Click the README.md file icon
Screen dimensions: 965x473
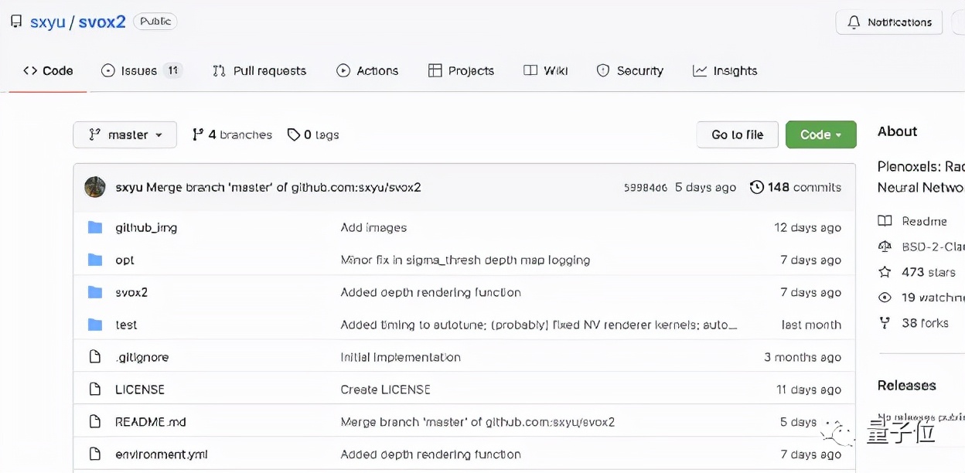coord(95,422)
